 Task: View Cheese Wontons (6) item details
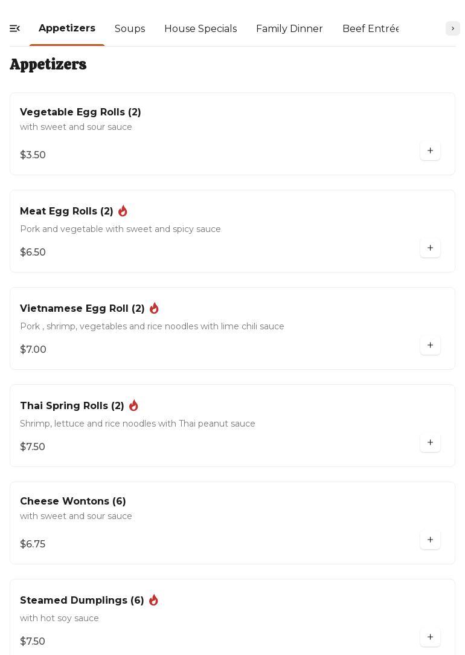(x=73, y=502)
